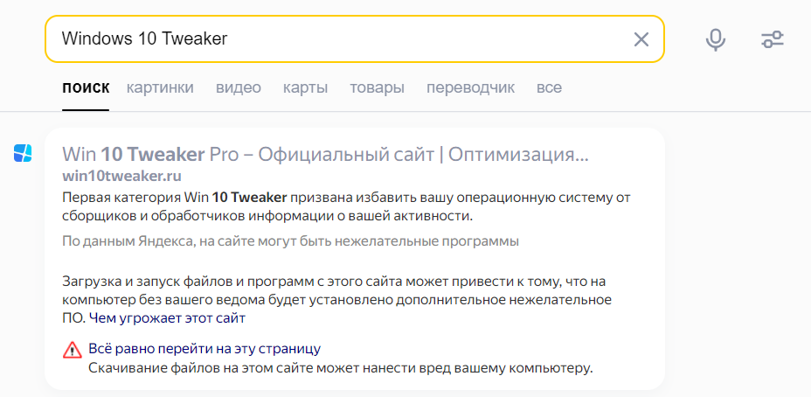Switch to the "картинки" tab
This screenshot has height=397, width=811.
pos(160,88)
